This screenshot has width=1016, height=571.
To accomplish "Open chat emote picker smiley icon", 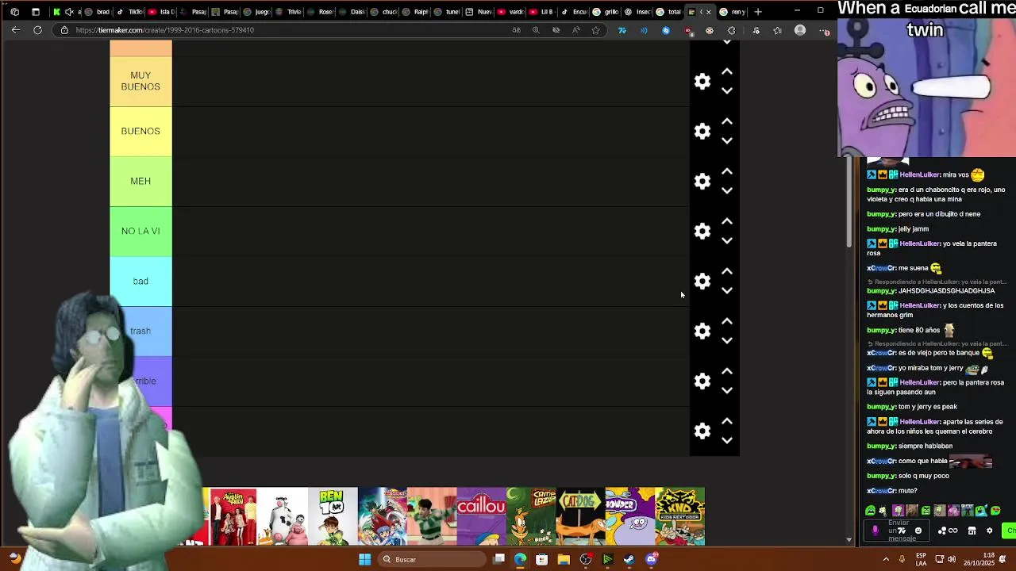I will point(918,531).
